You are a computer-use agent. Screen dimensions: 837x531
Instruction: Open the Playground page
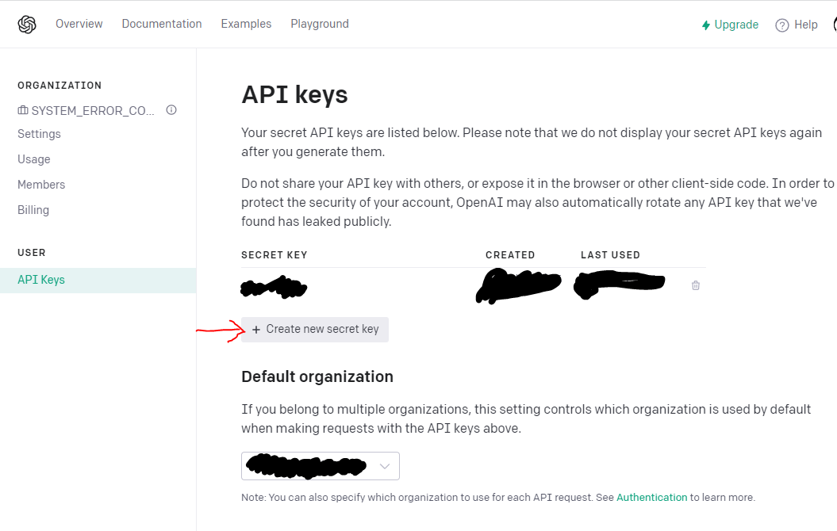point(320,24)
